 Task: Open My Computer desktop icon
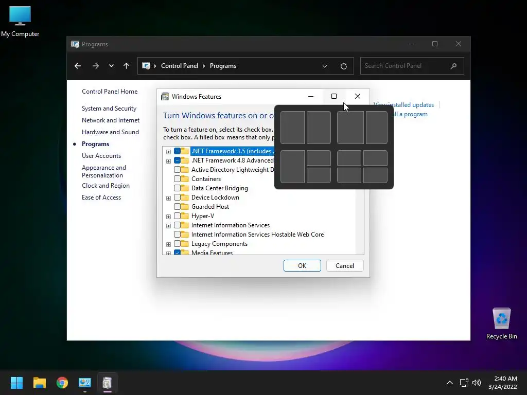click(20, 22)
